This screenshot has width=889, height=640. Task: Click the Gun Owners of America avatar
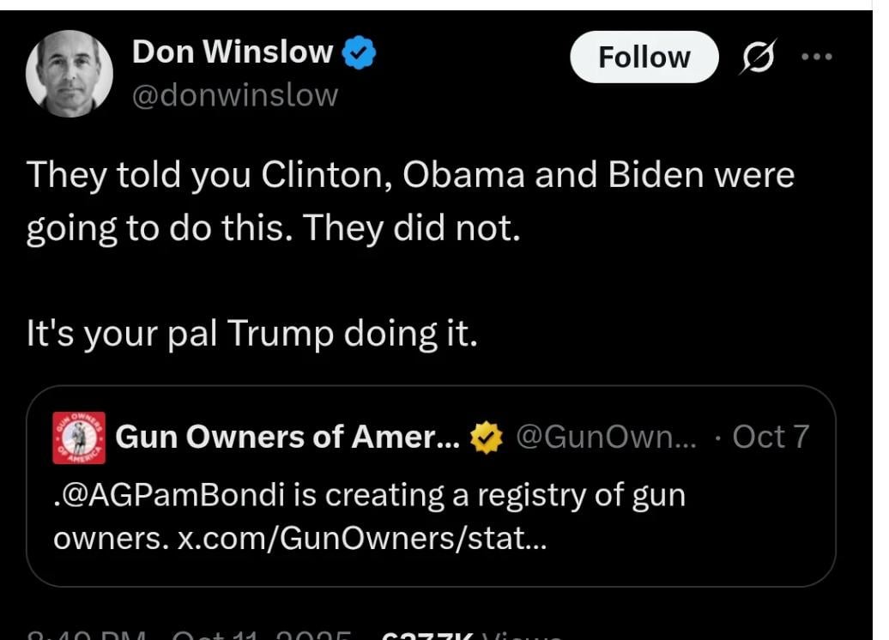[x=79, y=438]
